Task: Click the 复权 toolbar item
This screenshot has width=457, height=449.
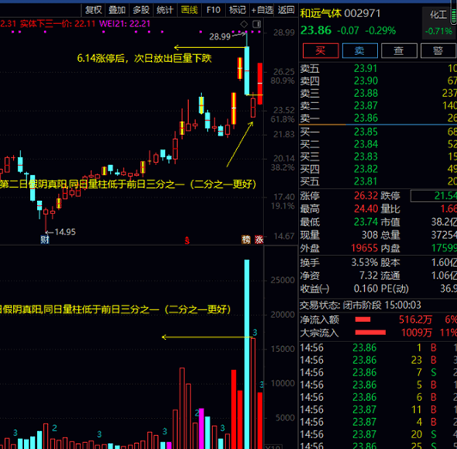Action: click(94, 10)
